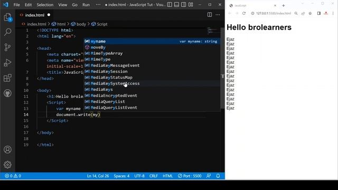This screenshot has height=190, width=338.
Task: Choose MediaQueryListEvent suggestion
Action: [152, 108]
